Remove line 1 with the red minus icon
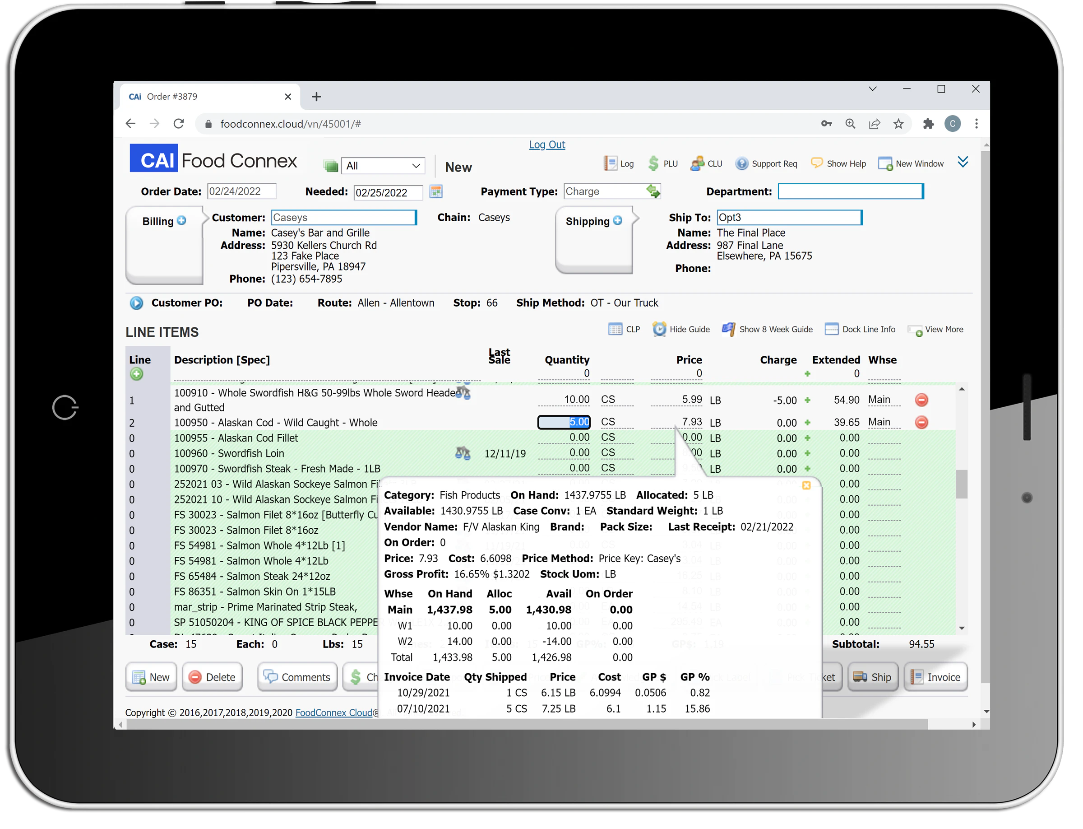Screen dimensions: 1083x829 pyautogui.click(x=922, y=400)
